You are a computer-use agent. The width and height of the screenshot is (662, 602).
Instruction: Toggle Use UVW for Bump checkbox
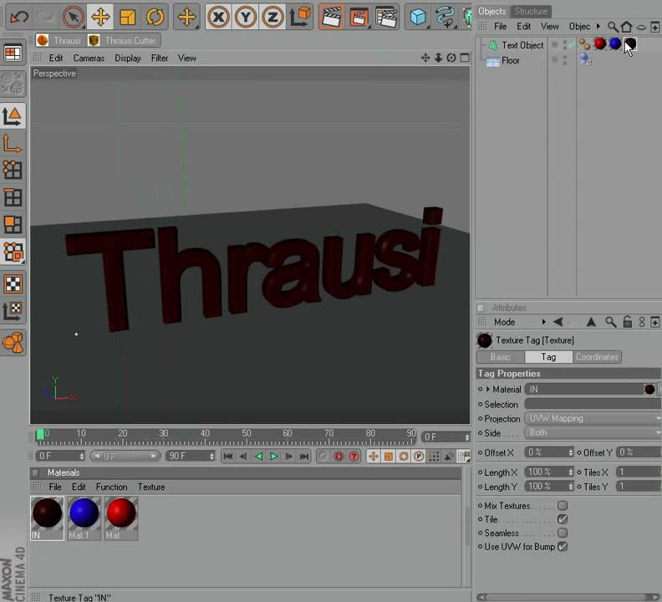pyautogui.click(x=563, y=547)
